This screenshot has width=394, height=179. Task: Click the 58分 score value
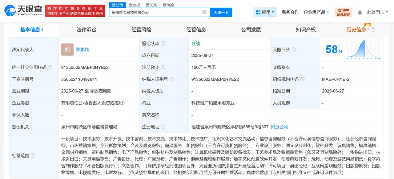[x=334, y=49]
